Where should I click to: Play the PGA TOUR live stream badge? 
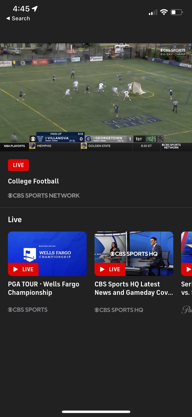click(x=23, y=269)
